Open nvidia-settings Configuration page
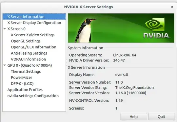The height and width of the screenshot is (122, 177). click(x=33, y=96)
